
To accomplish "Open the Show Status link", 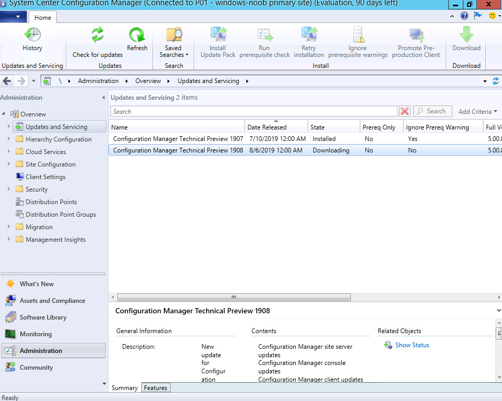I will click(x=412, y=345).
